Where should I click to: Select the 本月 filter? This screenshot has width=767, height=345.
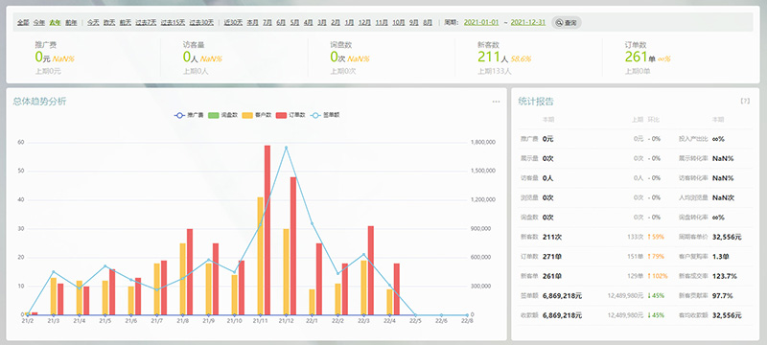252,22
